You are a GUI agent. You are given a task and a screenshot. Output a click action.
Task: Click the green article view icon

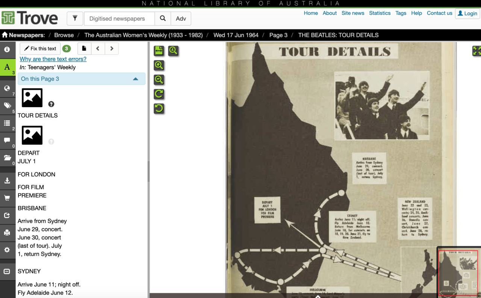tap(159, 50)
